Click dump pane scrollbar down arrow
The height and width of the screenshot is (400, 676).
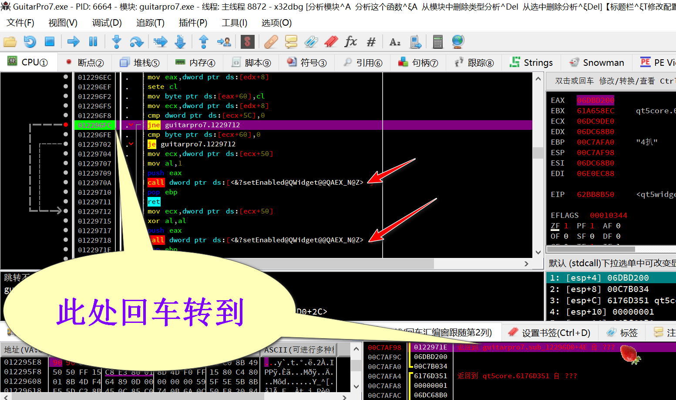[356, 386]
